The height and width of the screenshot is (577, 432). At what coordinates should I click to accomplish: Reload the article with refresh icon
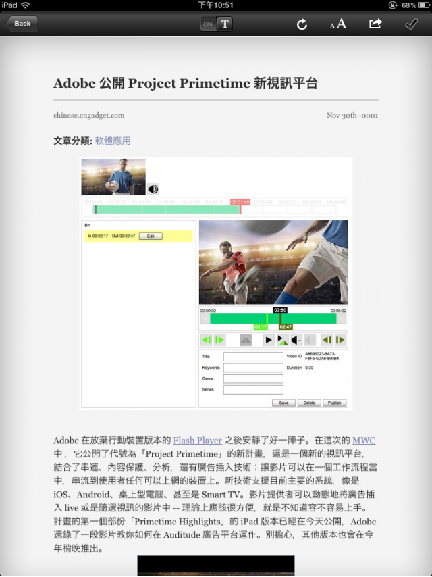click(302, 24)
